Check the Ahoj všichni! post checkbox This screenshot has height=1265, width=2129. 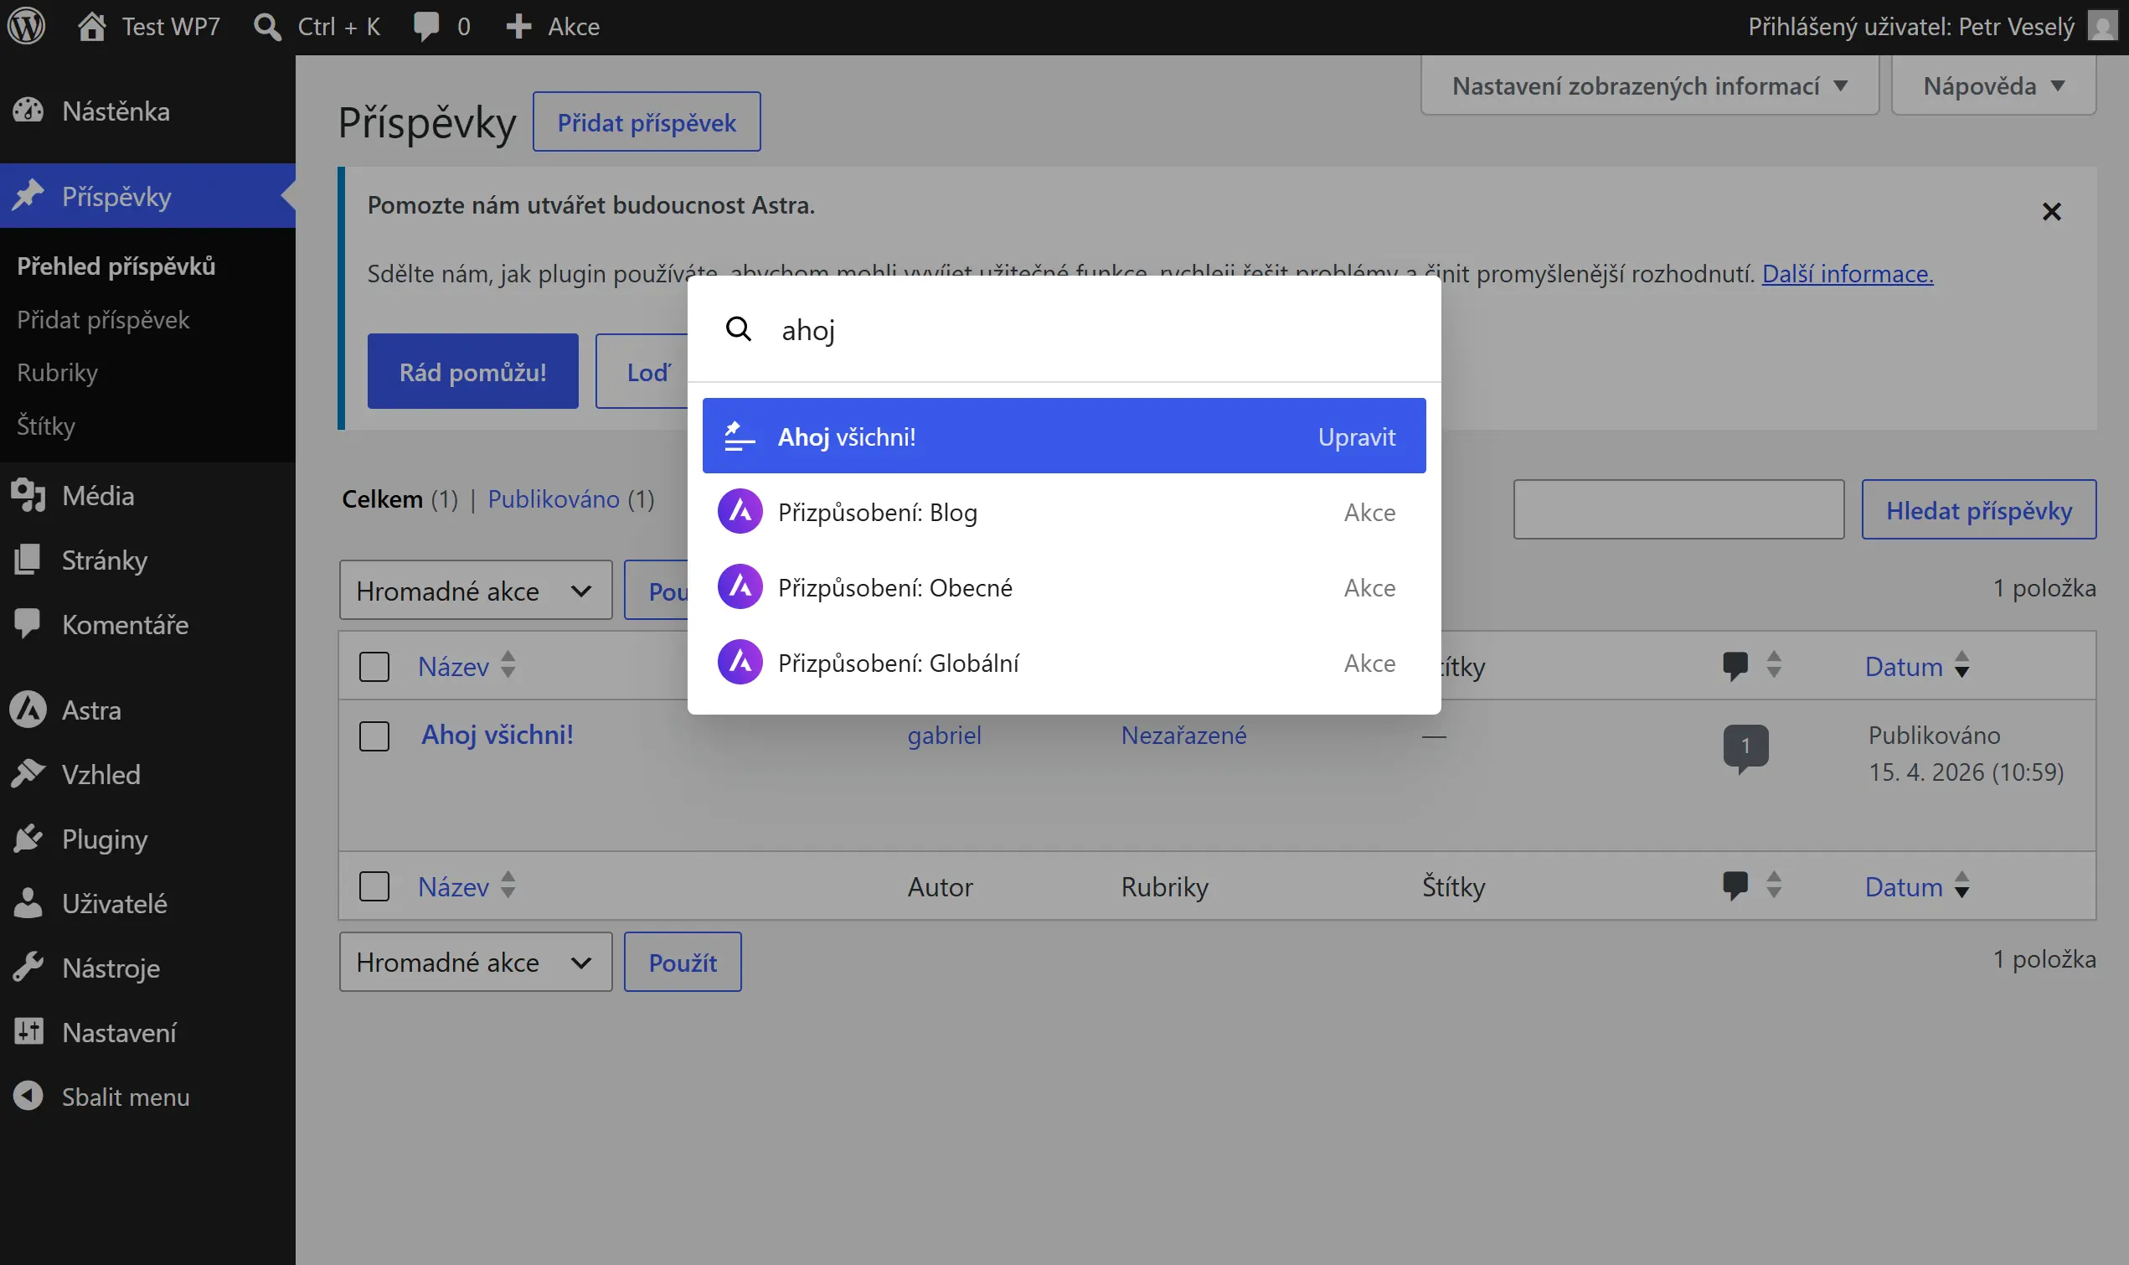click(374, 736)
